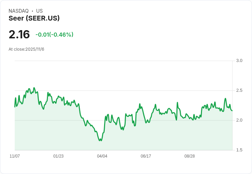Click the US market label
Viewport: 252px width, 174px height.
[39, 11]
